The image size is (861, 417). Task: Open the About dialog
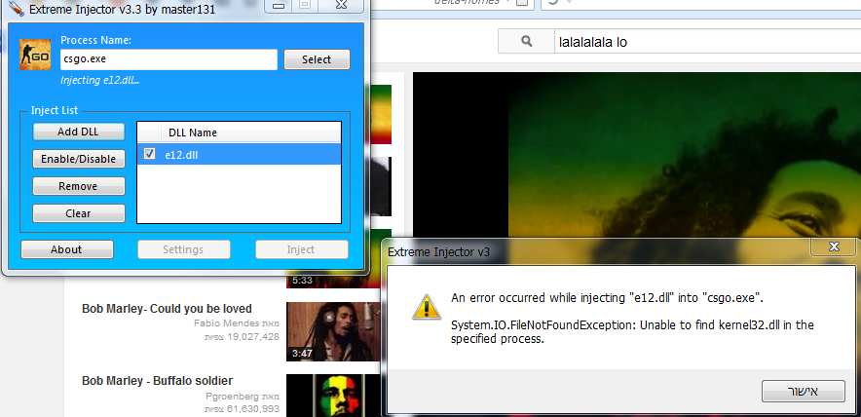(x=66, y=249)
